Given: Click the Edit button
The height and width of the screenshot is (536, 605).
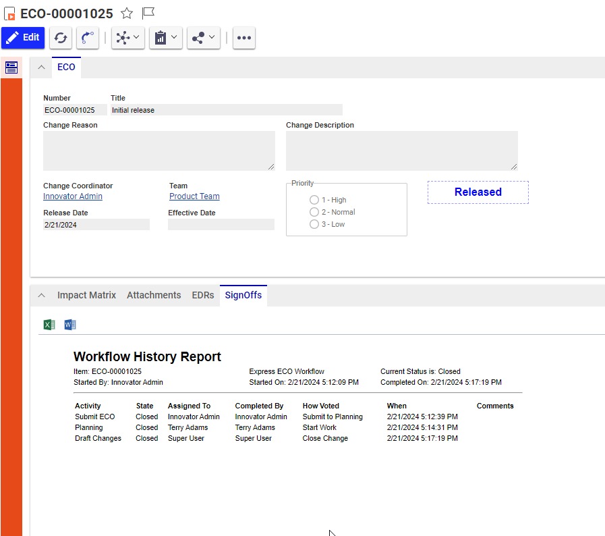Looking at the screenshot, I should tap(23, 37).
